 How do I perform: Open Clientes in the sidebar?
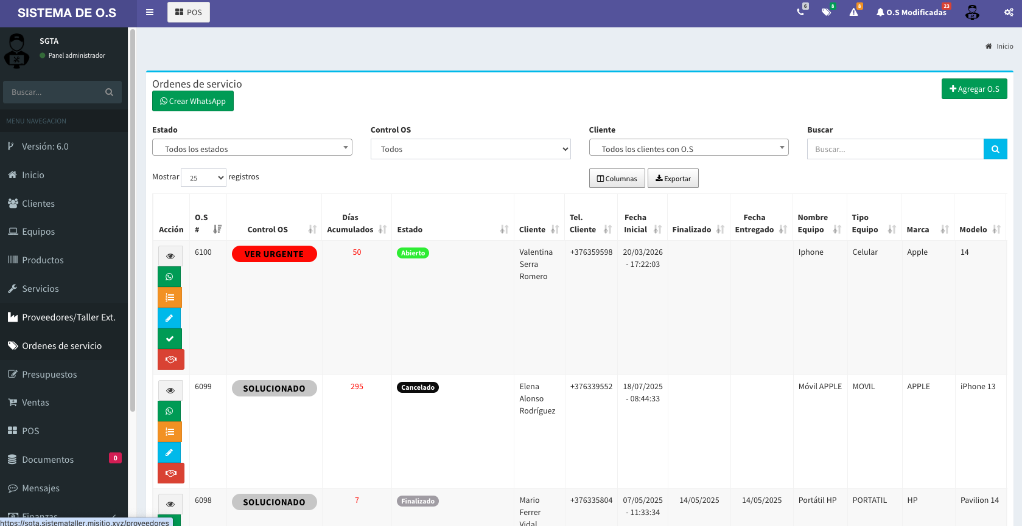click(x=64, y=204)
